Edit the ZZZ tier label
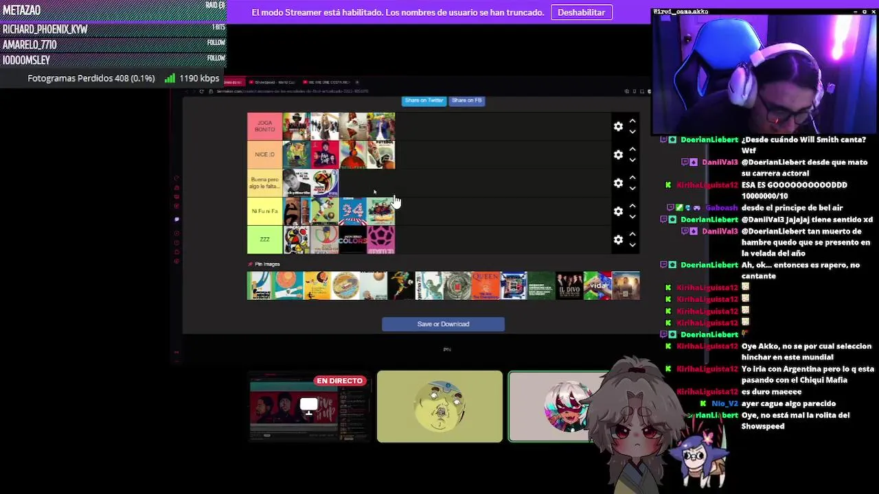 (x=264, y=239)
